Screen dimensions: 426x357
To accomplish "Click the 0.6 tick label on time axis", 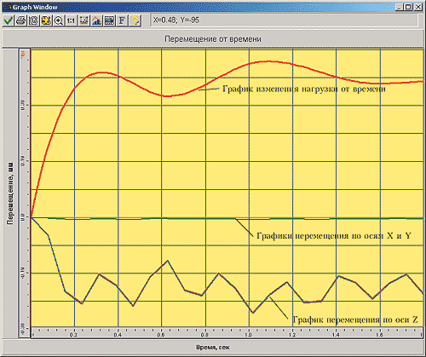I will tap(161, 335).
